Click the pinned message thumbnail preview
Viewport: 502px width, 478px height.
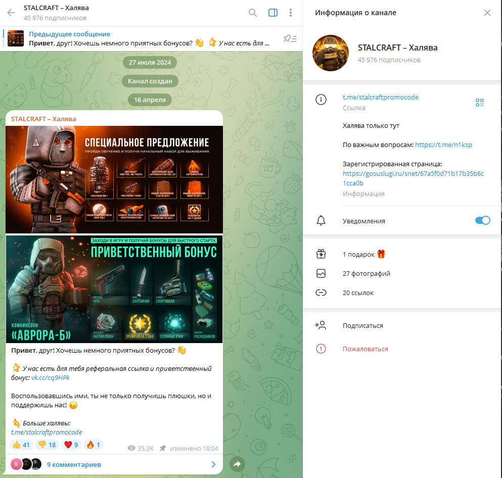pos(16,38)
